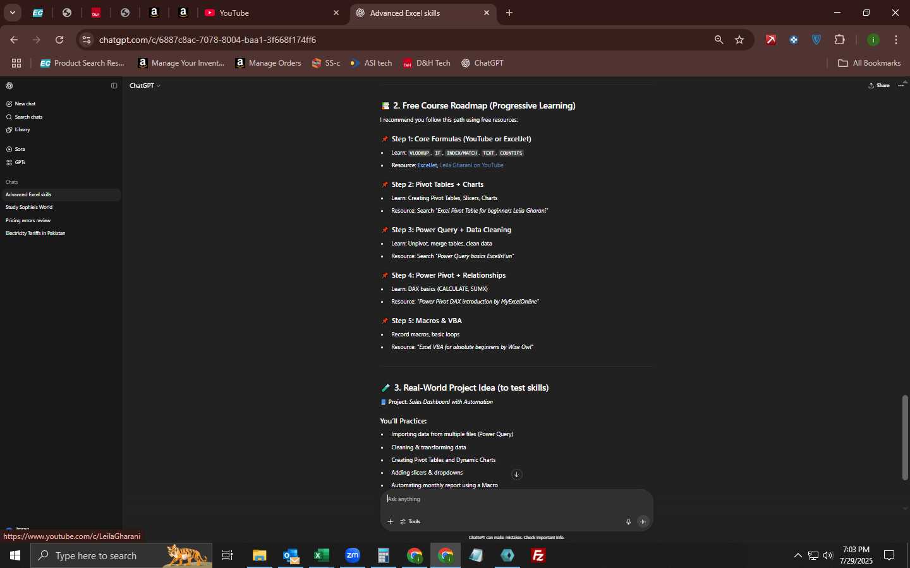This screenshot has width=910, height=568.
Task: Open the Tools menu in composer
Action: [411, 522]
